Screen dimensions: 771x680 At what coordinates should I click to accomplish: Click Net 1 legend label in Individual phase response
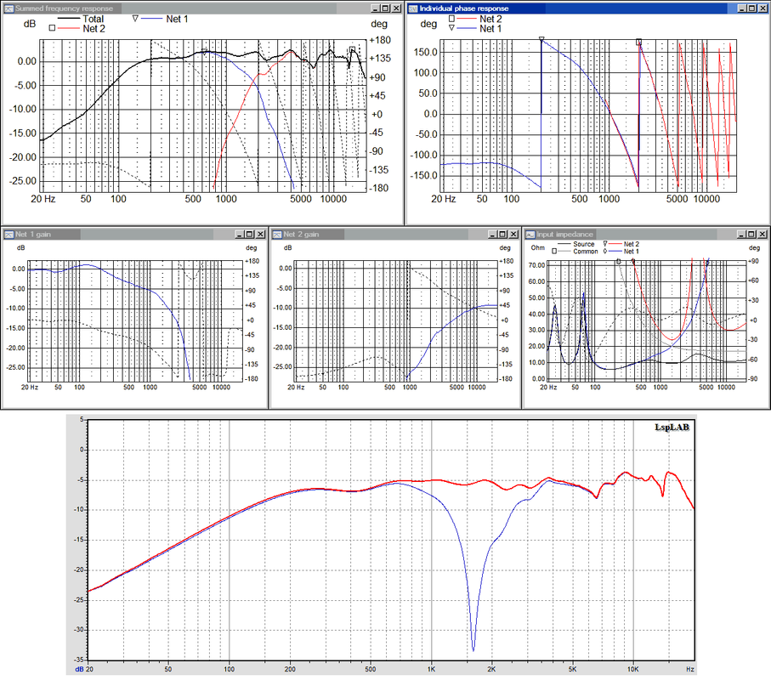tap(490, 29)
